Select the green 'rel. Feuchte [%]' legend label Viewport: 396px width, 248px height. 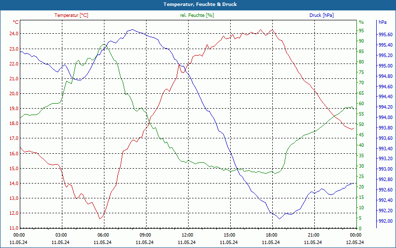(x=197, y=15)
